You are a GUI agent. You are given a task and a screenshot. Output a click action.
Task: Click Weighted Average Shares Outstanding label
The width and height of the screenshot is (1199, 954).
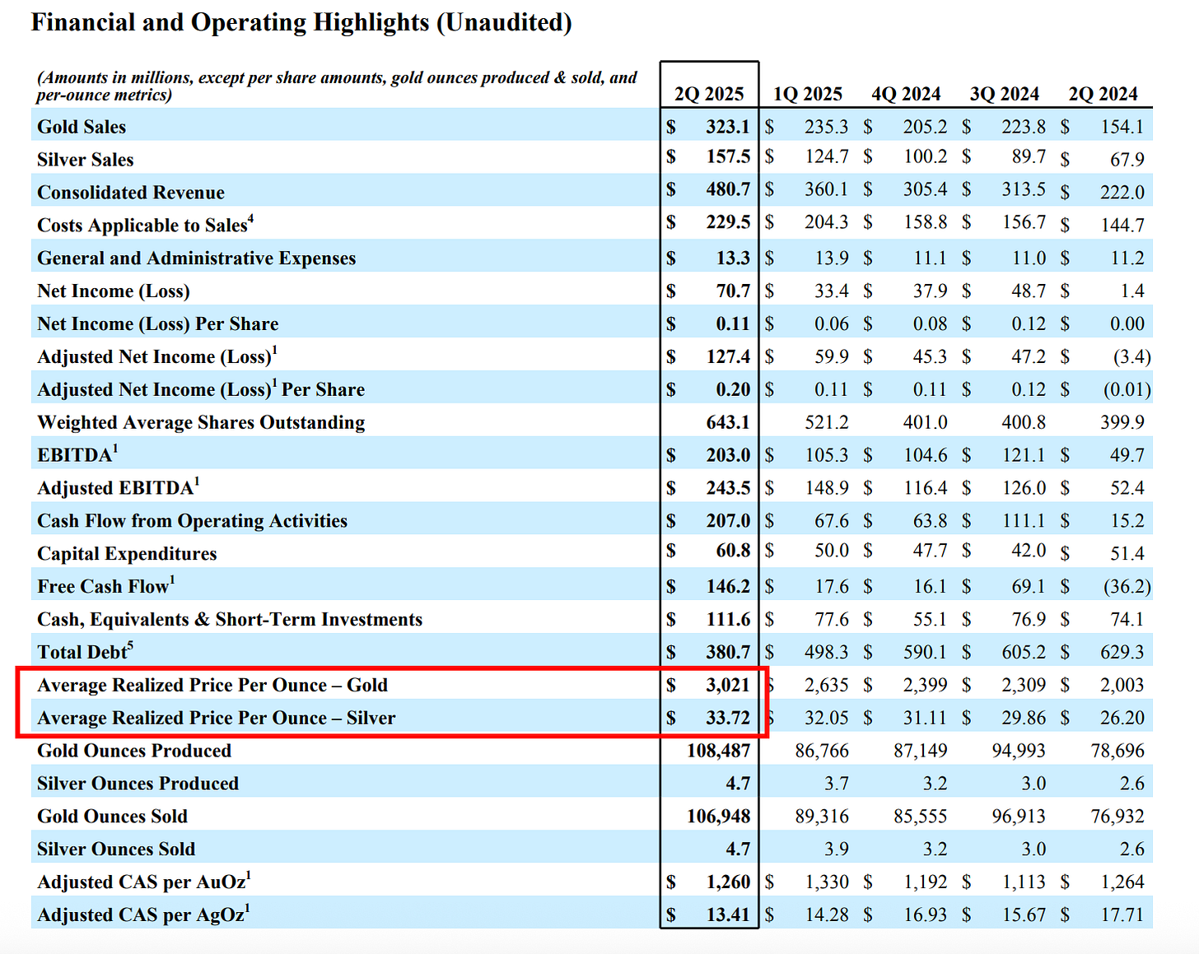[201, 422]
